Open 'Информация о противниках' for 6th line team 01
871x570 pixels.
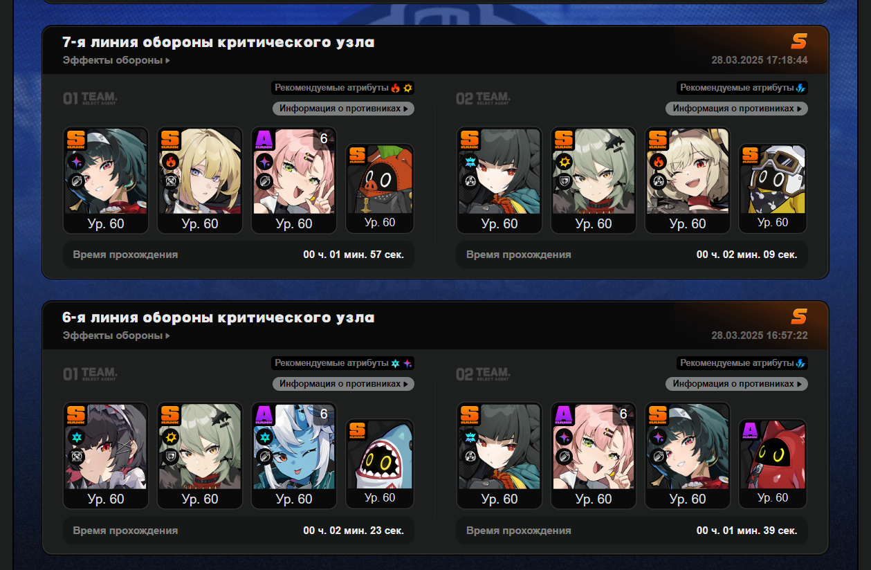point(343,384)
